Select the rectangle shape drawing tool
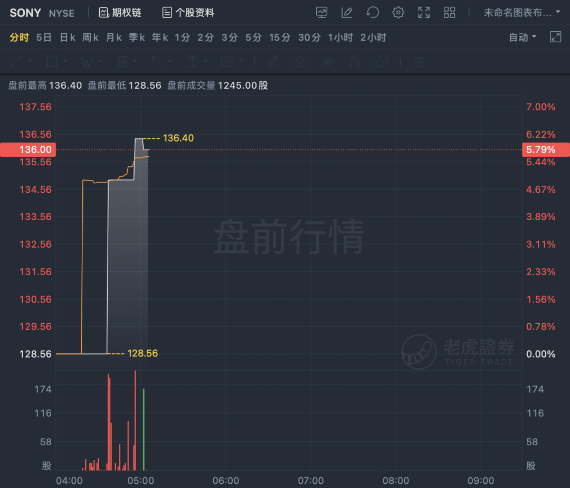 tap(52, 61)
